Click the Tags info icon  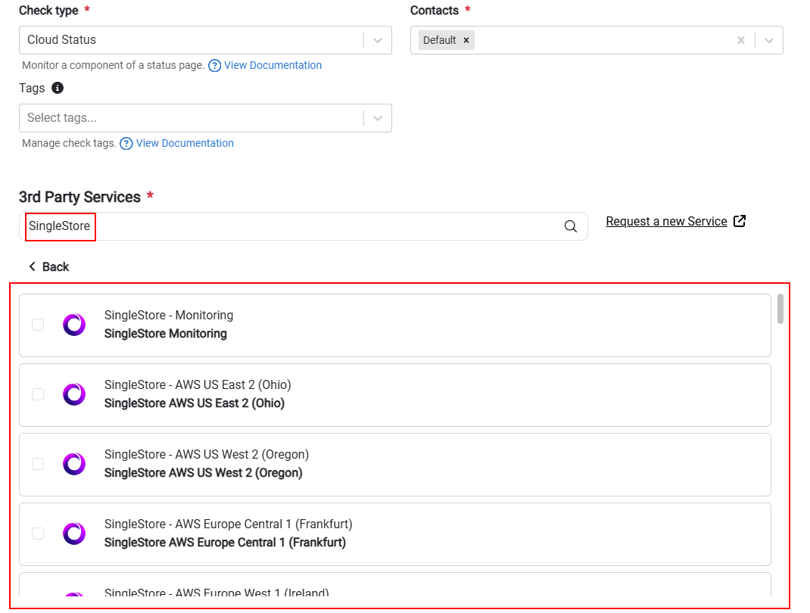click(58, 88)
